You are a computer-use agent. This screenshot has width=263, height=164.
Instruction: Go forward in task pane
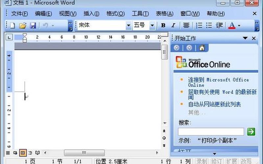click(x=189, y=48)
